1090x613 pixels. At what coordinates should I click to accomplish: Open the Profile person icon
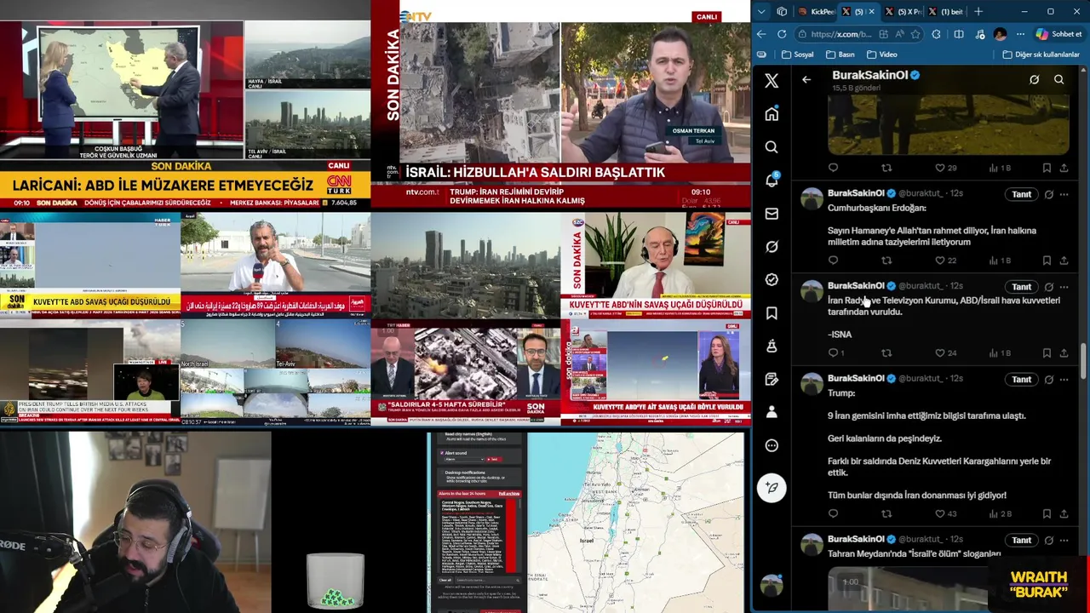click(x=772, y=412)
